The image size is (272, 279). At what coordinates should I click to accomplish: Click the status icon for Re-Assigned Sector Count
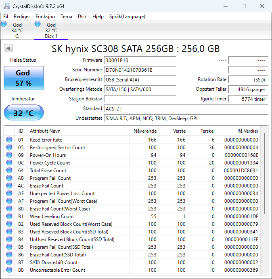click(9, 147)
